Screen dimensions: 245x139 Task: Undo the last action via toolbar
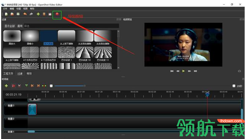[25, 14]
